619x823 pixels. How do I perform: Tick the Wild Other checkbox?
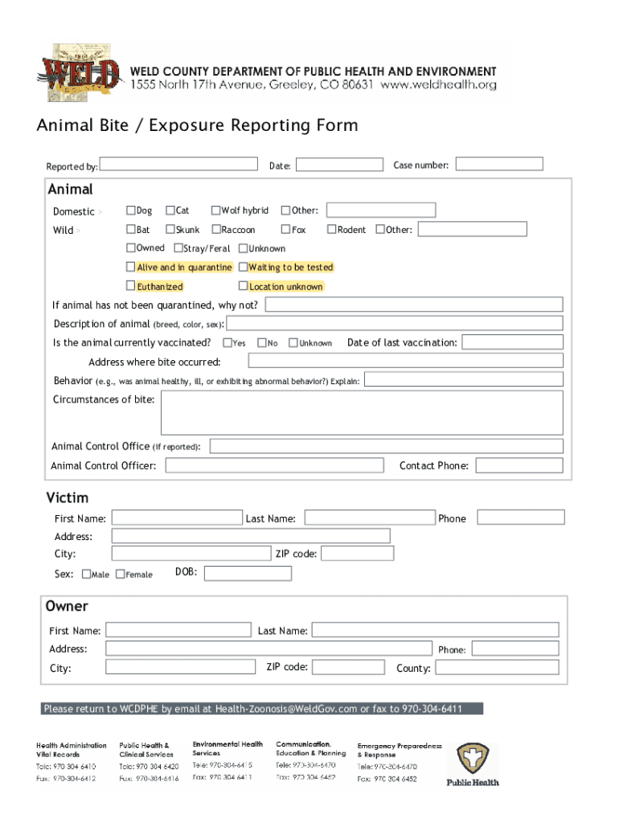(380, 229)
